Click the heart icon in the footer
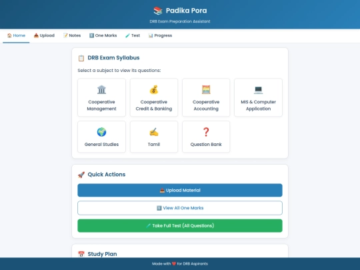This screenshot has height=270, width=360. click(x=174, y=264)
